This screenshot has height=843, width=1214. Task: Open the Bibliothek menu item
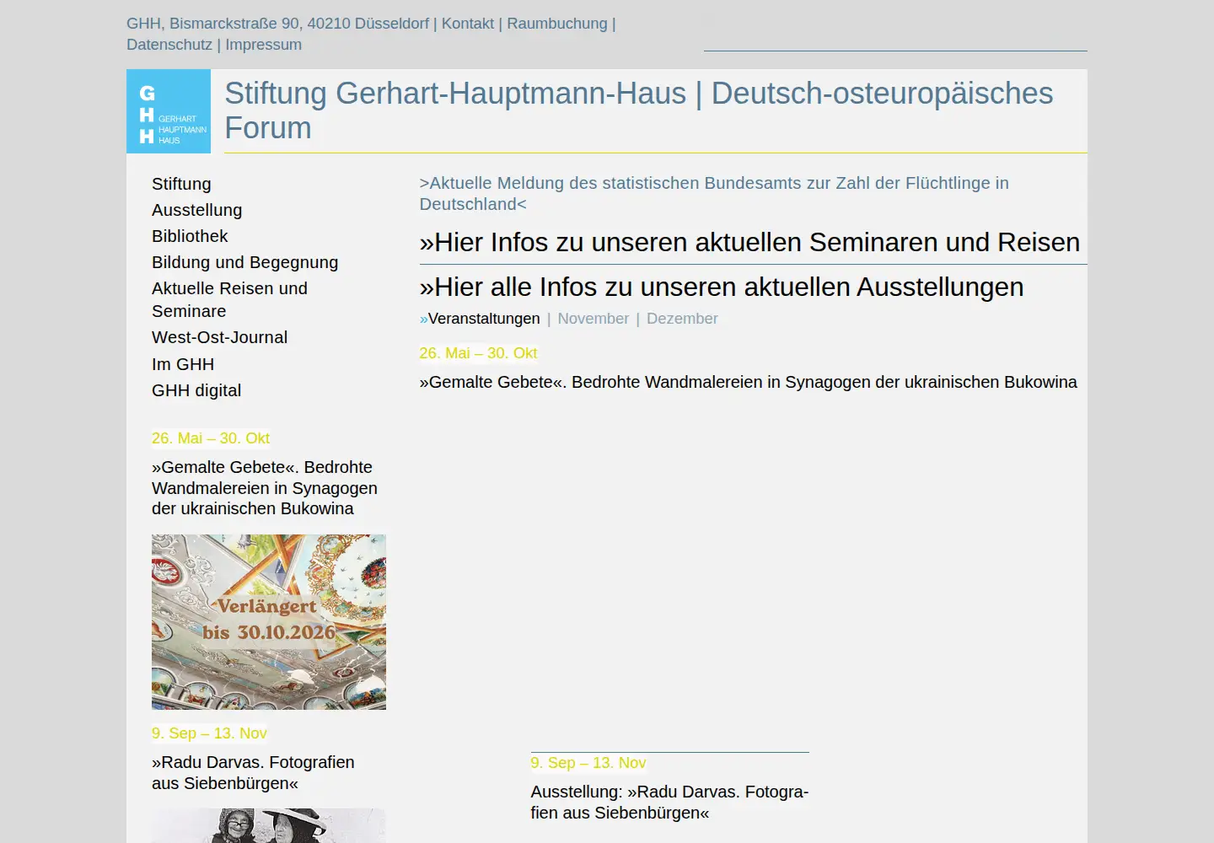(190, 236)
